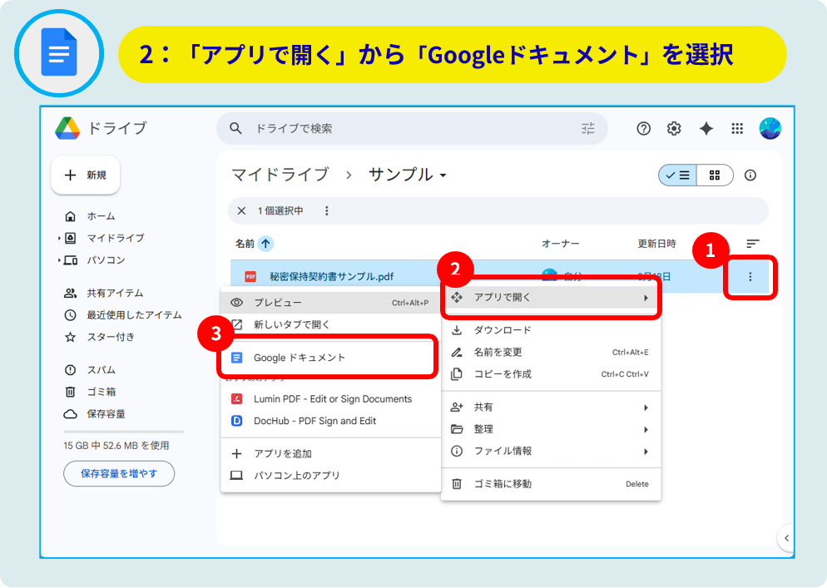Image resolution: width=827 pixels, height=588 pixels.
Task: Click 保存容量を増やす button
Action: [119, 474]
